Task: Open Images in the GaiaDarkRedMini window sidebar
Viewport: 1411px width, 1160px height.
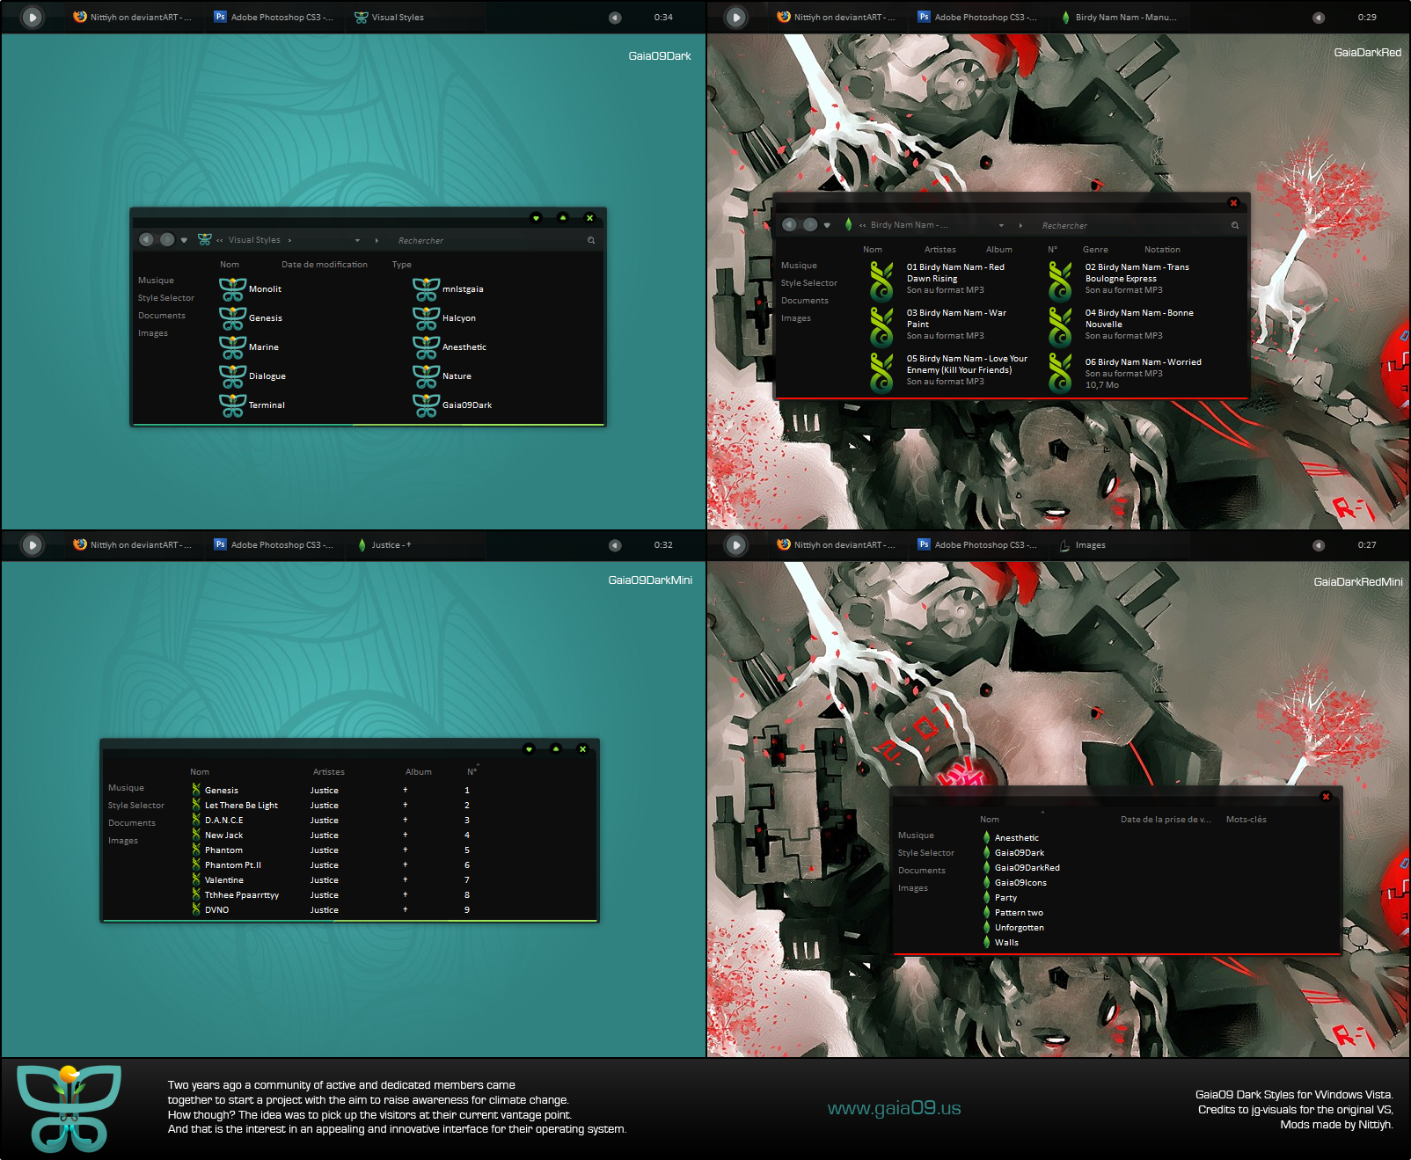Action: point(913,888)
